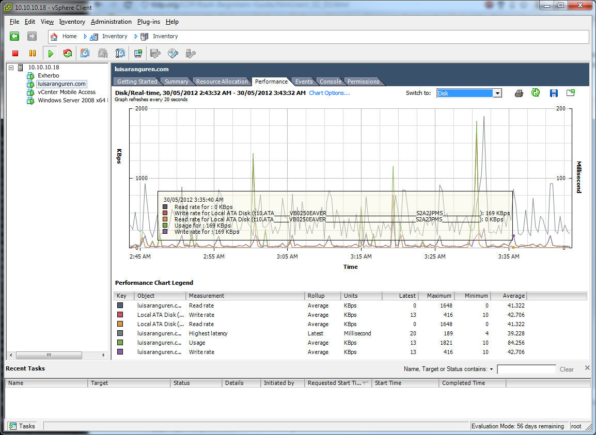Revert to current snapshot
596x435 pixels.
(103, 53)
